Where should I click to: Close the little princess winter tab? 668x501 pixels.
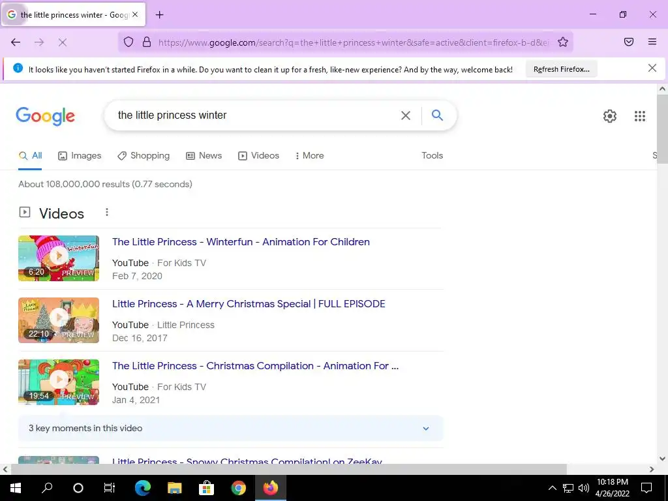click(x=135, y=14)
